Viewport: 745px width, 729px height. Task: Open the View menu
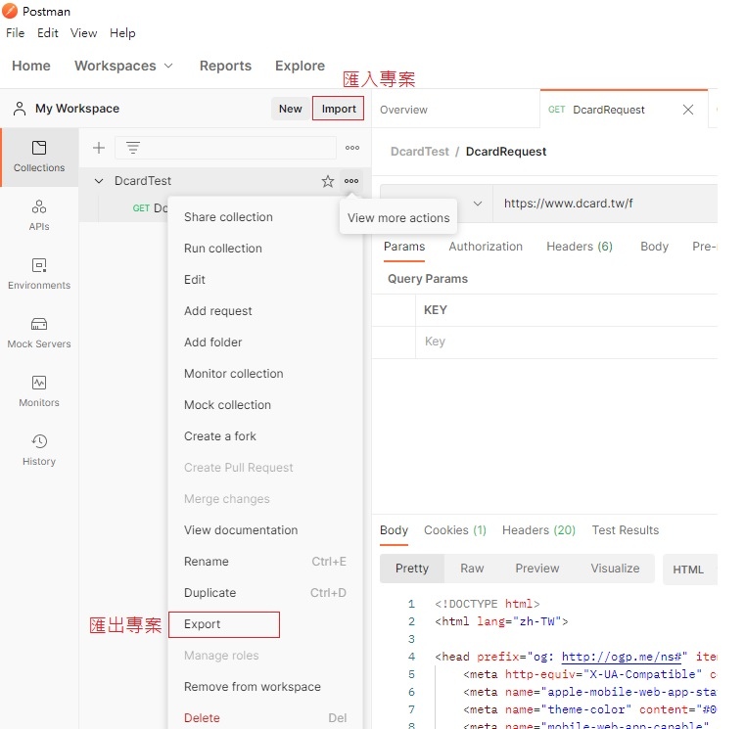pyautogui.click(x=83, y=32)
